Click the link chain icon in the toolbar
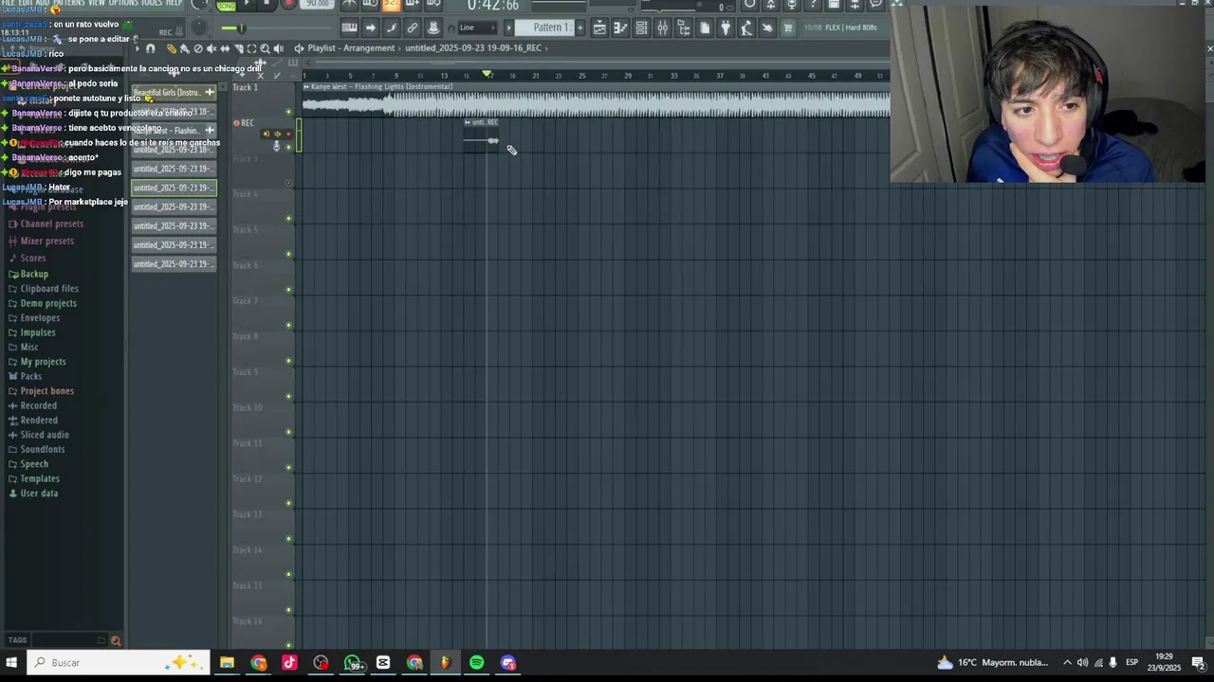This screenshot has height=682, width=1214. [413, 27]
